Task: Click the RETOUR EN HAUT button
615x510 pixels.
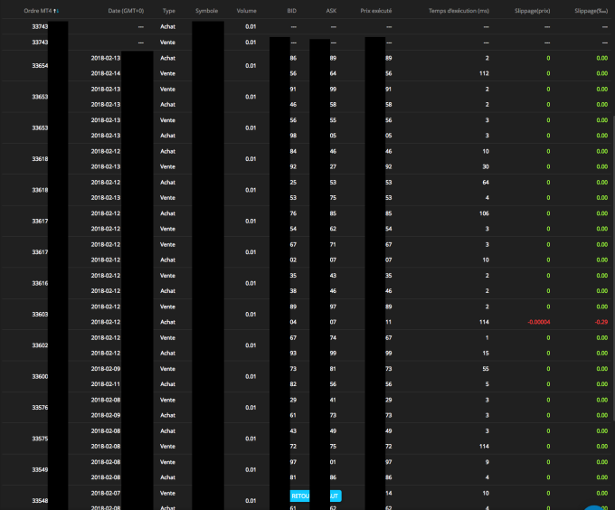Action: 316,496
